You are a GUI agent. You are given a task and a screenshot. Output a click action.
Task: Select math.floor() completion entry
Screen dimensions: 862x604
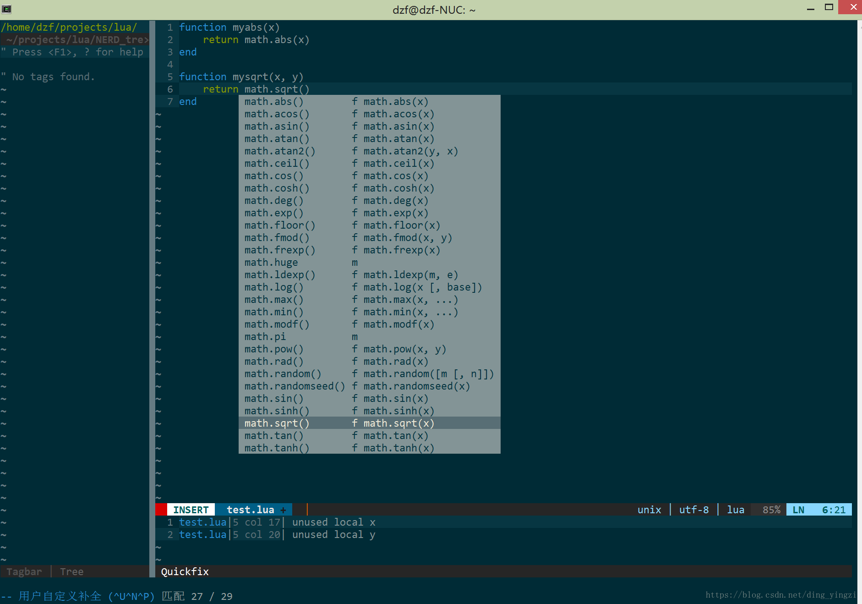coord(370,225)
